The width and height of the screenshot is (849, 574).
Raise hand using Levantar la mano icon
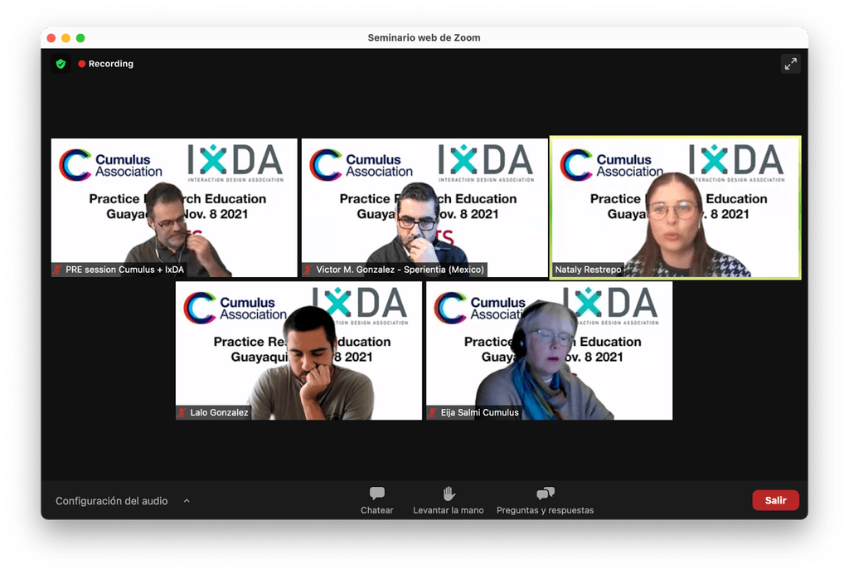tap(448, 500)
